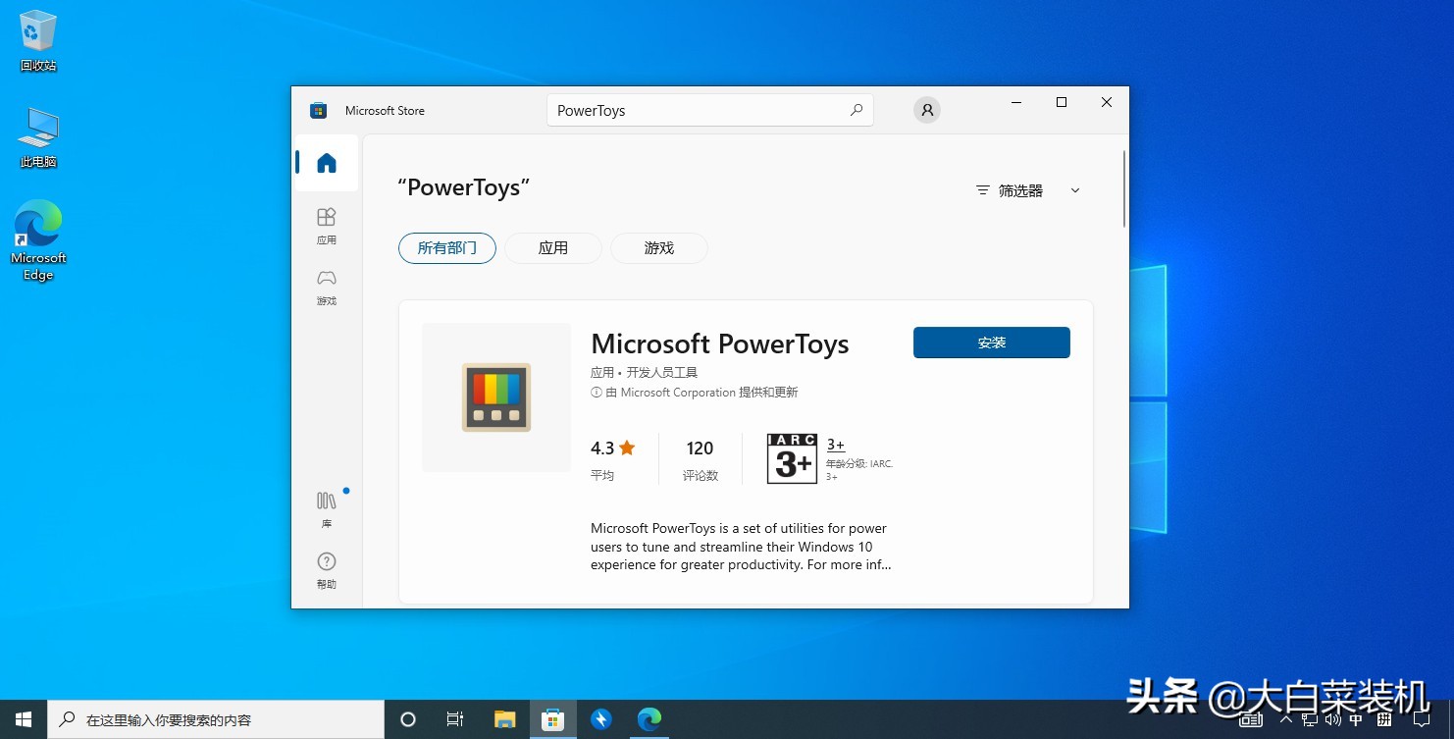This screenshot has width=1454, height=739.
Task: Click the Microsoft Store logo in the title bar
Action: point(318,110)
